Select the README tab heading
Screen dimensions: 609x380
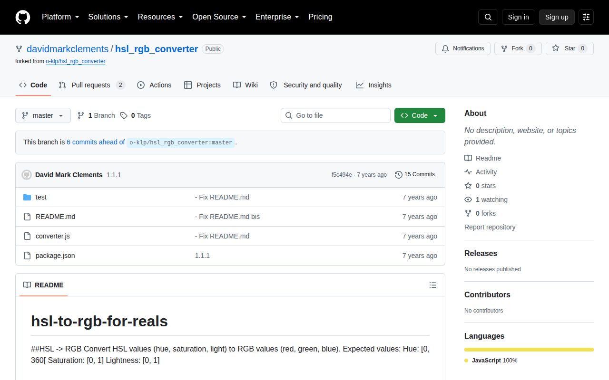click(x=43, y=285)
